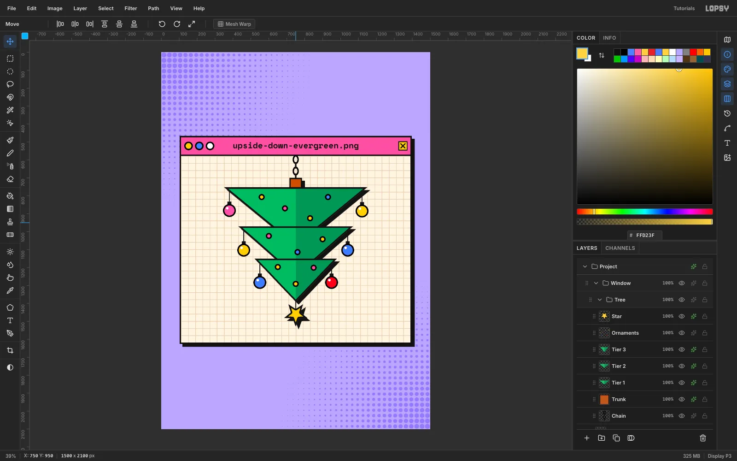Click the Mesh Warp button

(234, 24)
